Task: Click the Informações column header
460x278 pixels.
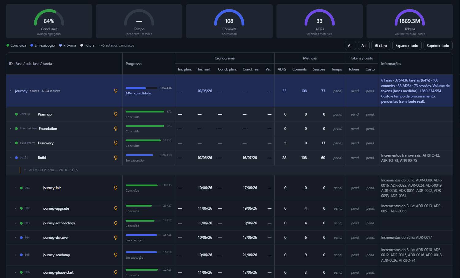Action: pyautogui.click(x=391, y=64)
